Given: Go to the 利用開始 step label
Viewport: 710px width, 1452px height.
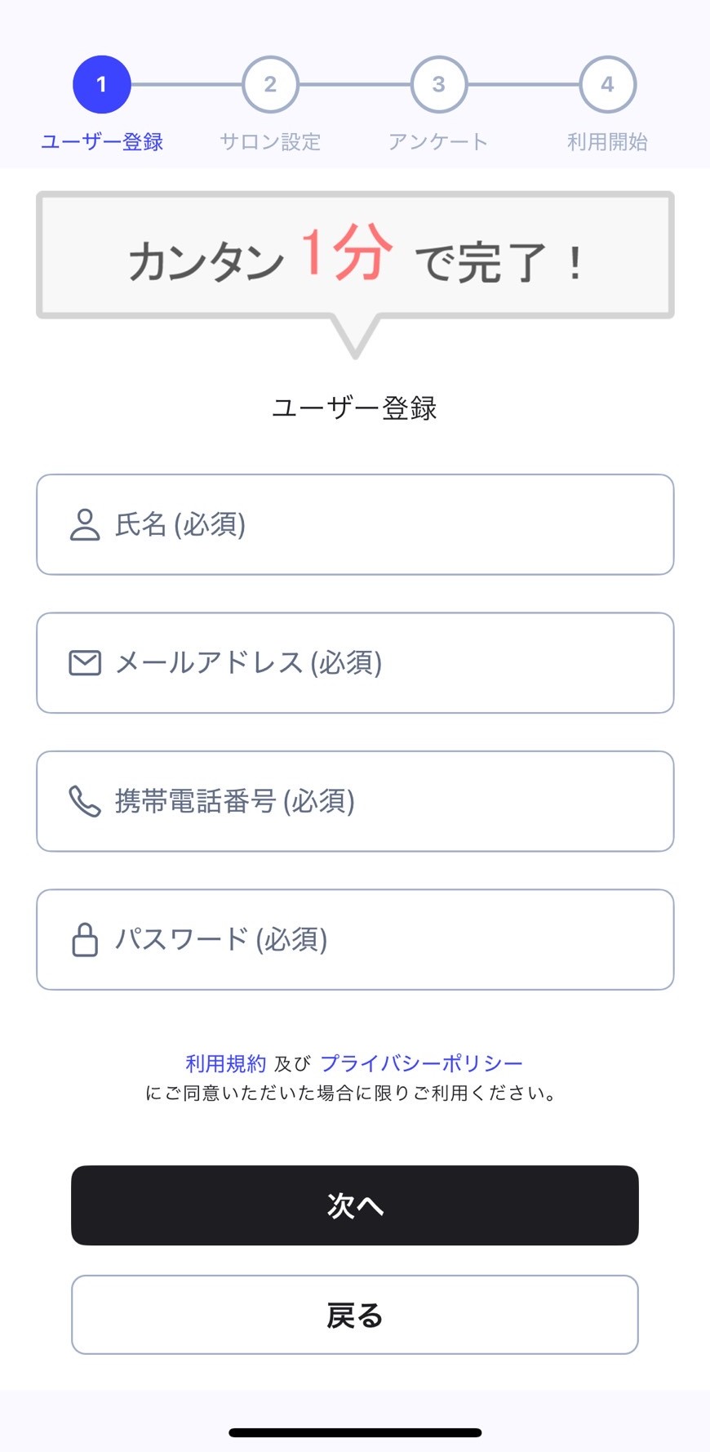Looking at the screenshot, I should click(607, 142).
